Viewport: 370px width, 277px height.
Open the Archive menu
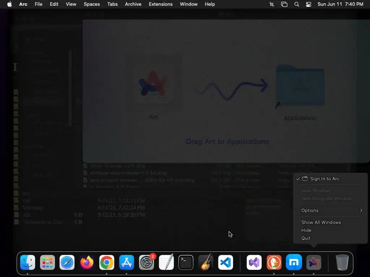(x=133, y=4)
